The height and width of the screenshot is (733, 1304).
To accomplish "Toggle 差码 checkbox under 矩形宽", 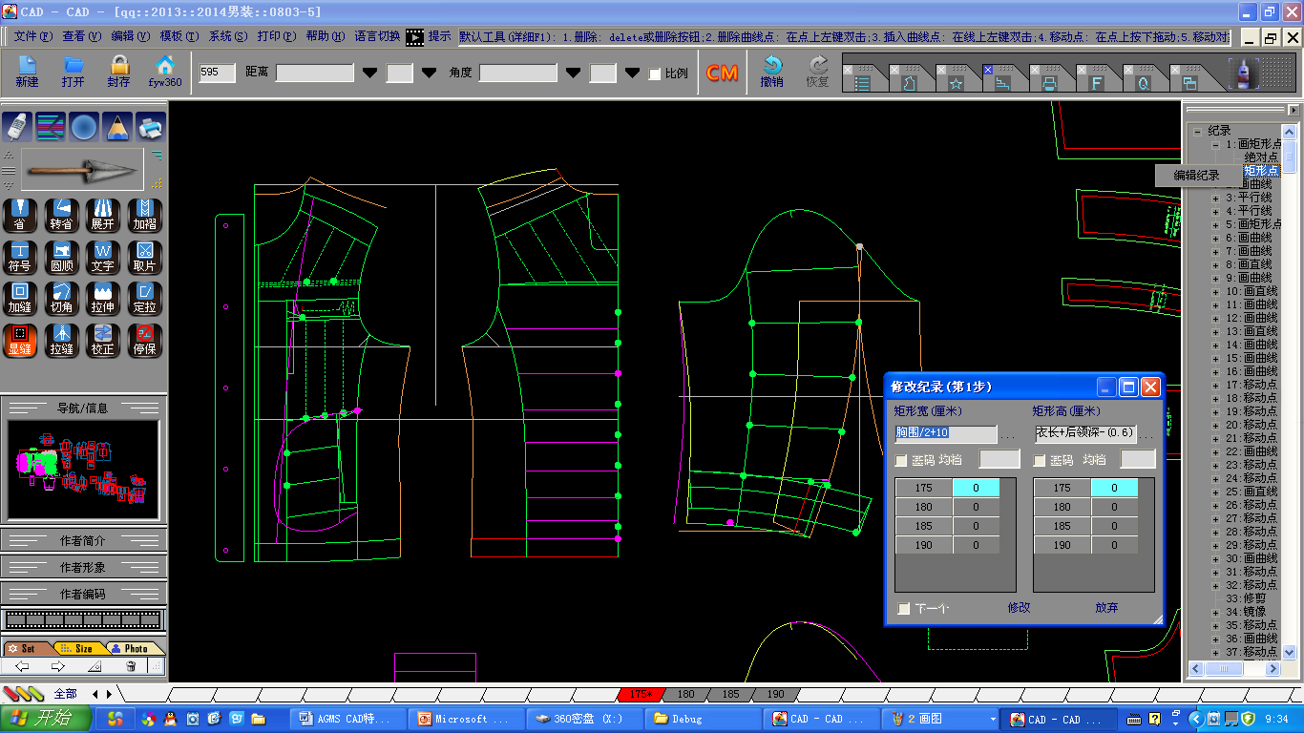I will pos(901,461).
